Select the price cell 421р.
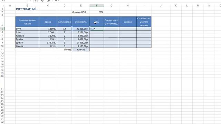 (48, 46)
